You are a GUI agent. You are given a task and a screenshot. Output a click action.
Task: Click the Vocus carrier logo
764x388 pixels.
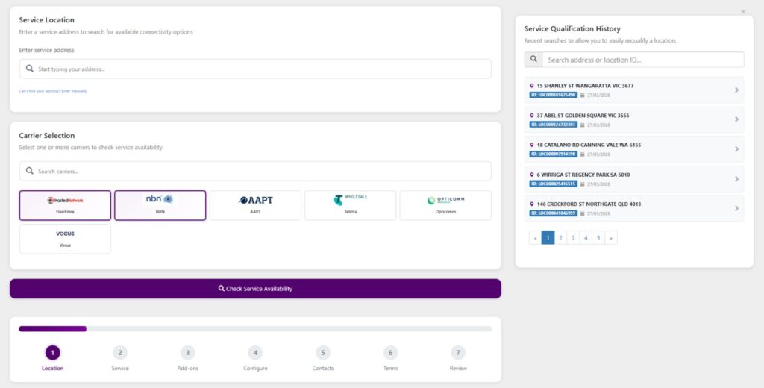pos(65,234)
